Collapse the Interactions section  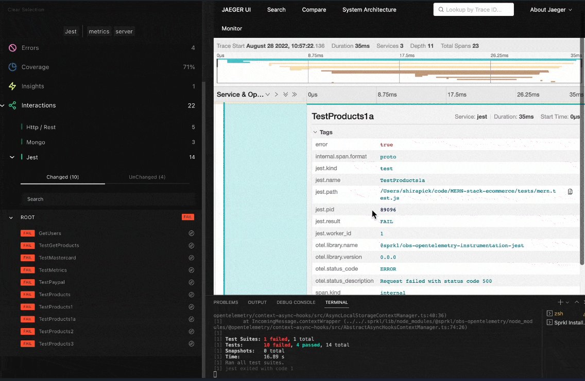click(2, 105)
